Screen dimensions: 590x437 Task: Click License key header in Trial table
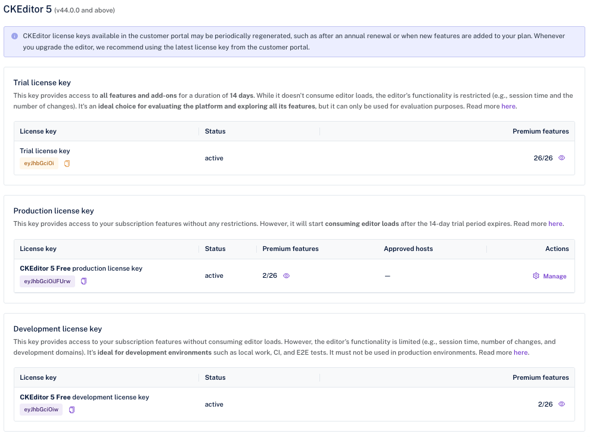[x=38, y=131]
